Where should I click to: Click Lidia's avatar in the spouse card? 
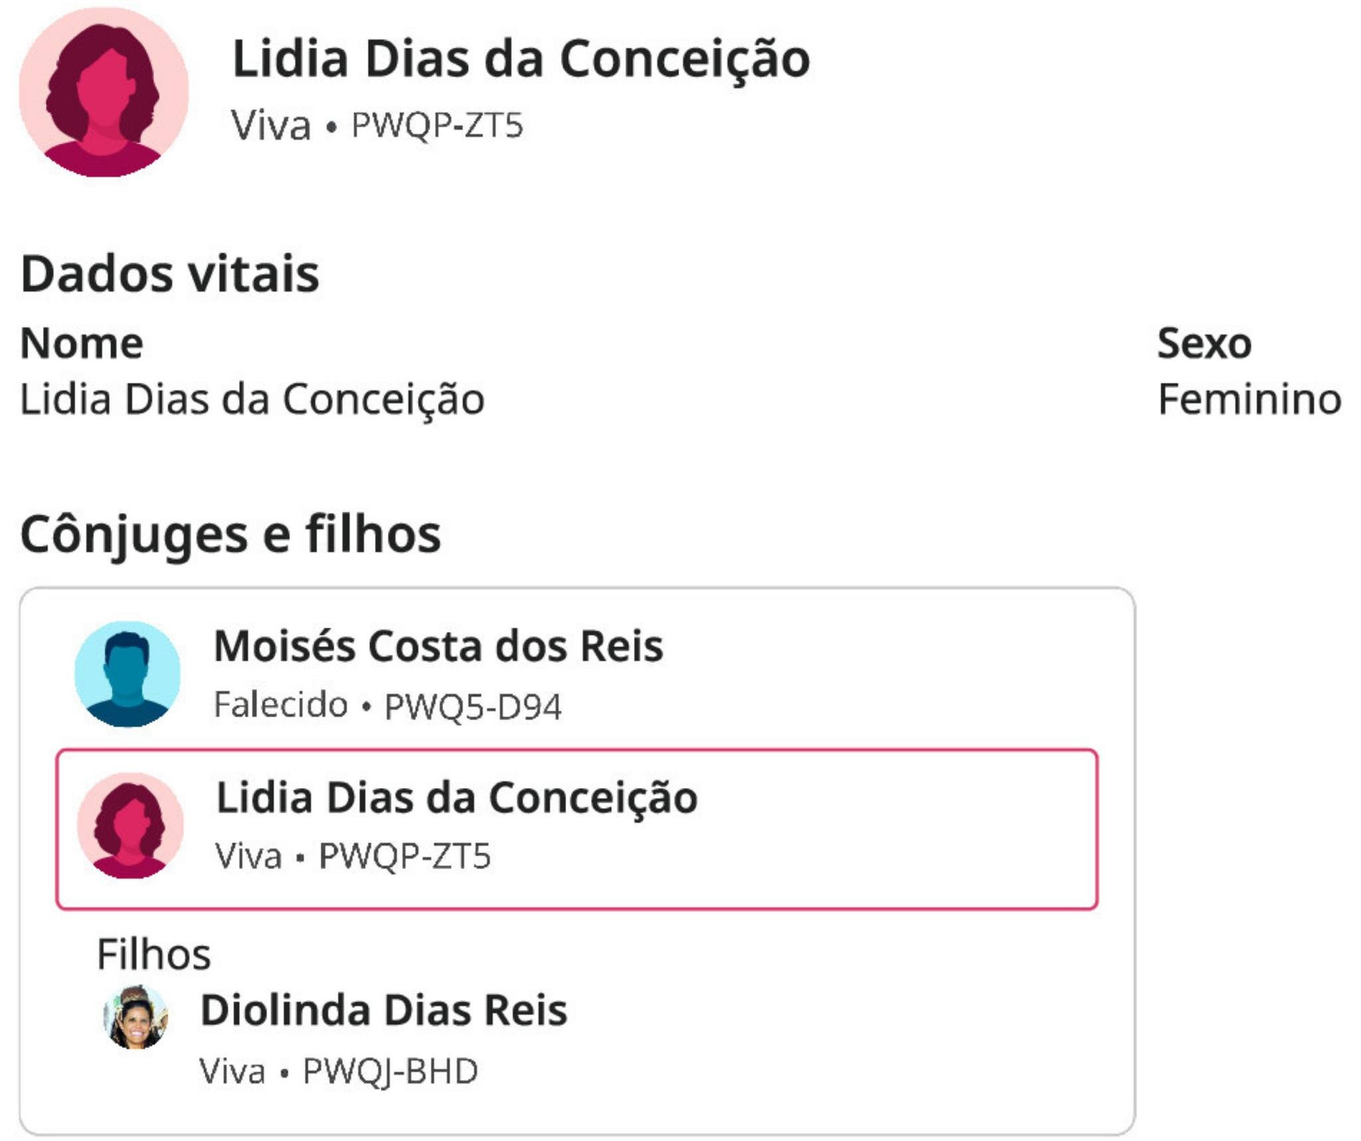pos(130,825)
